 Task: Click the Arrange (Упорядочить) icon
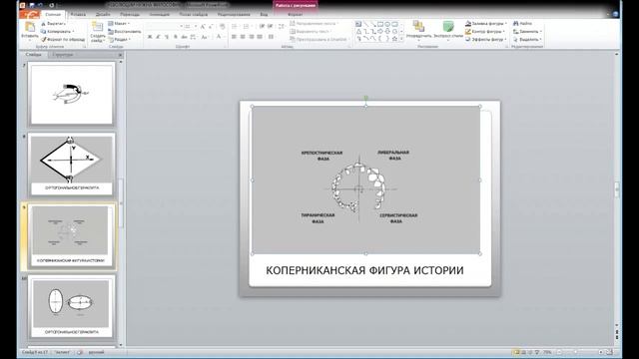pyautogui.click(x=418, y=27)
